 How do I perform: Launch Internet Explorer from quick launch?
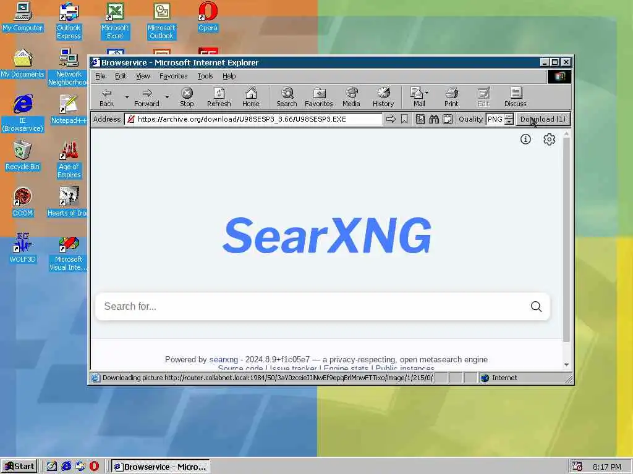pos(66,467)
